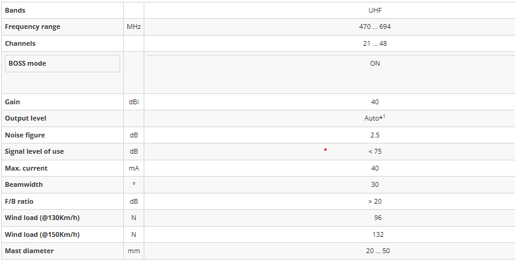Screen dimensions: 515x261
Task: Select the 20 ... 50 mast diameter value
Action: pos(378,251)
